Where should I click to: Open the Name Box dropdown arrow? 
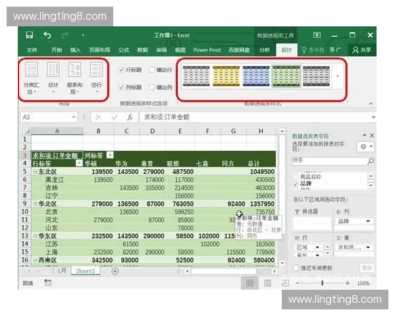click(x=74, y=117)
